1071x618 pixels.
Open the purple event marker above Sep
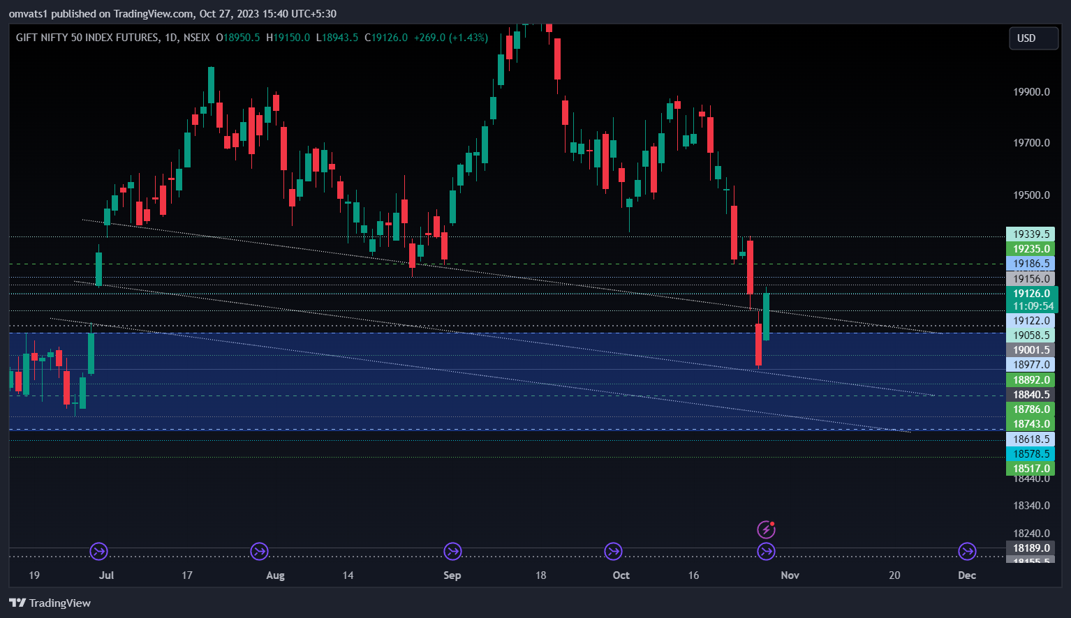452,552
